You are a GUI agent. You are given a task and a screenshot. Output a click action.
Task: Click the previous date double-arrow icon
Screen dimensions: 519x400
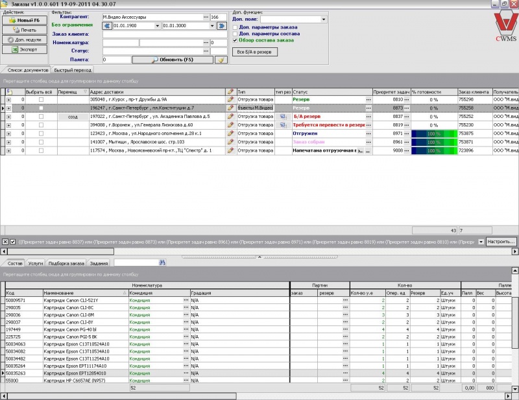click(x=107, y=25)
